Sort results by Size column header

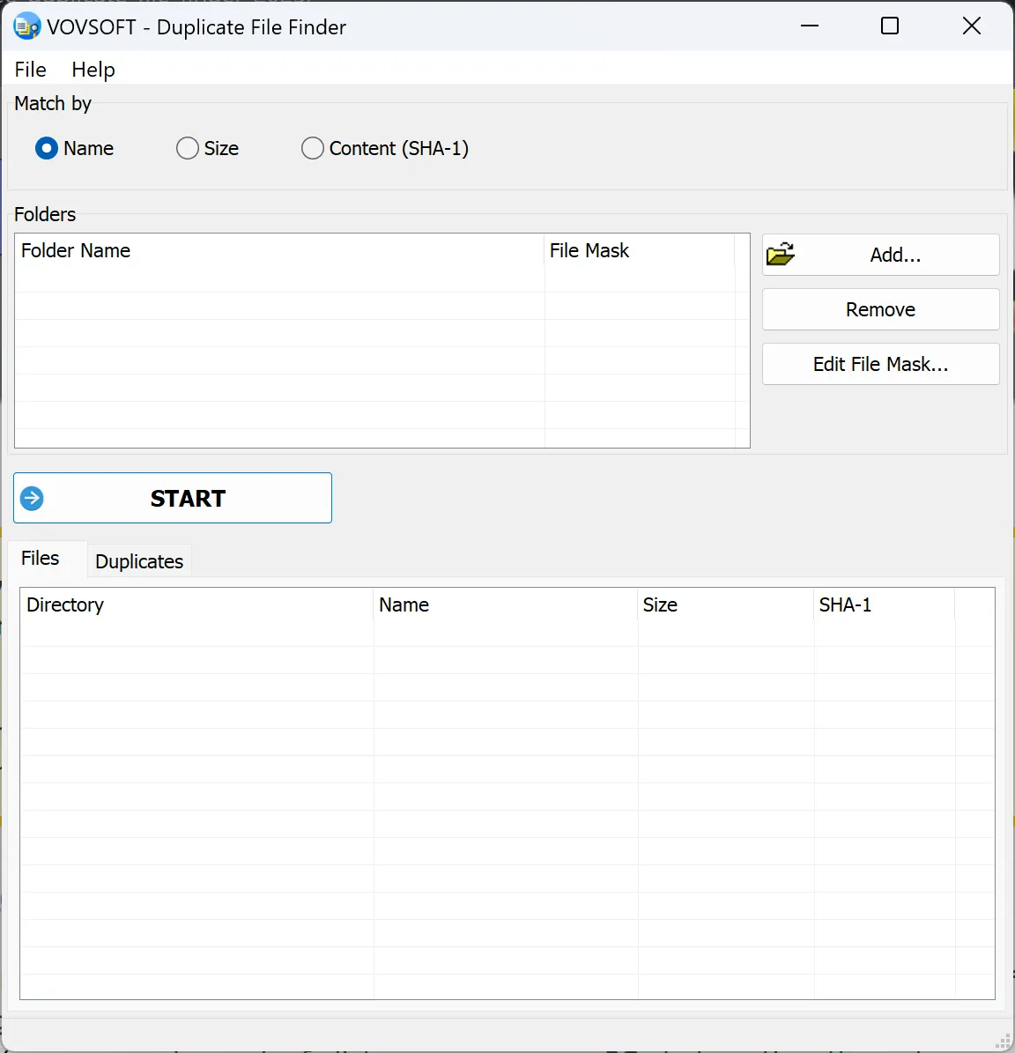click(x=726, y=604)
